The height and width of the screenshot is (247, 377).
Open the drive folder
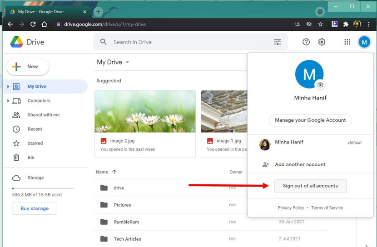[170, 188]
